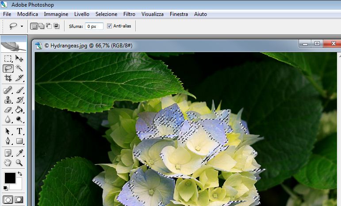Open the Livello menu
This screenshot has width=341, height=206.
[x=82, y=14]
